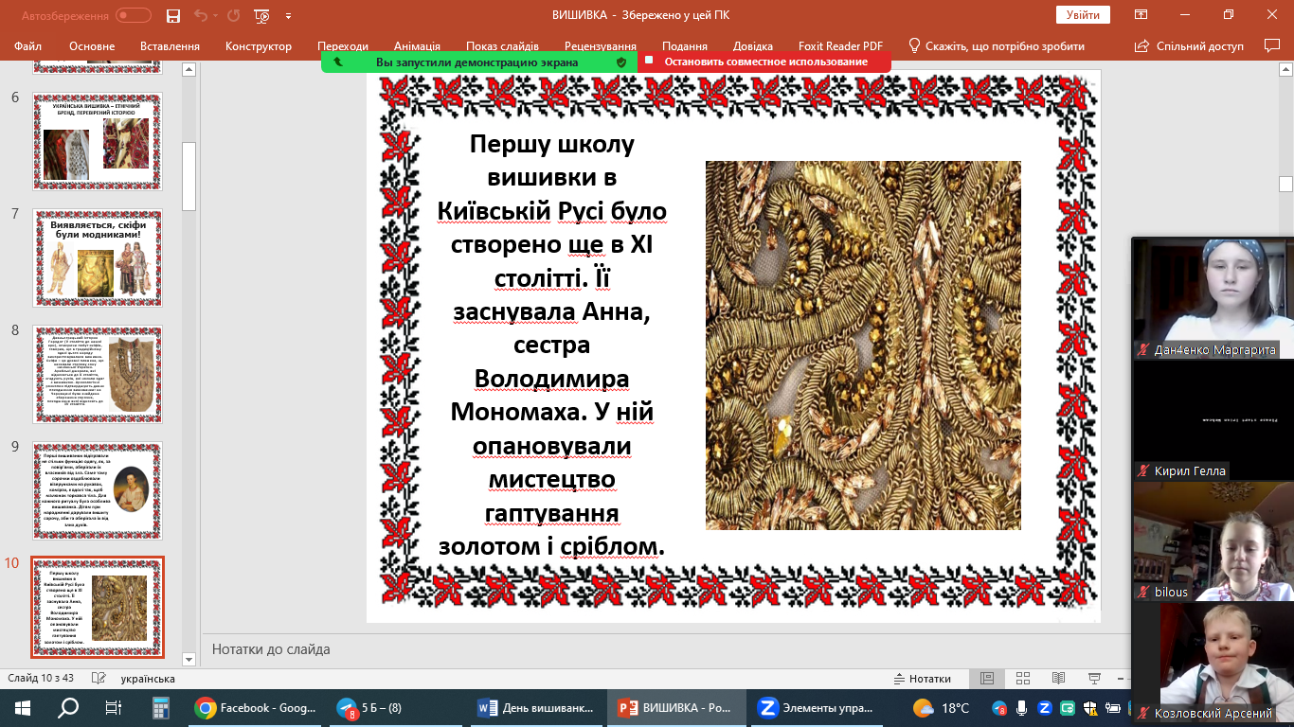Click the українська language indicator
Screen dimensions: 1294x727
[148, 679]
